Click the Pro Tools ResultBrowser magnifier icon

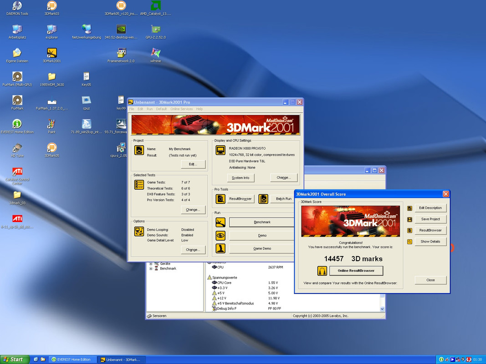click(220, 199)
